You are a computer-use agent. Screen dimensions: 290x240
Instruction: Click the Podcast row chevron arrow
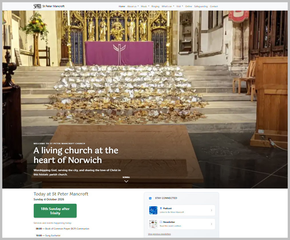tap(211, 210)
